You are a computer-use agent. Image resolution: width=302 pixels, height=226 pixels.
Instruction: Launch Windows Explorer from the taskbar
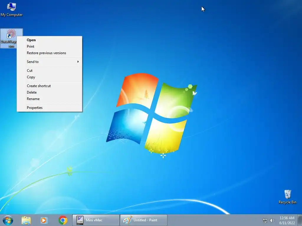click(26, 220)
